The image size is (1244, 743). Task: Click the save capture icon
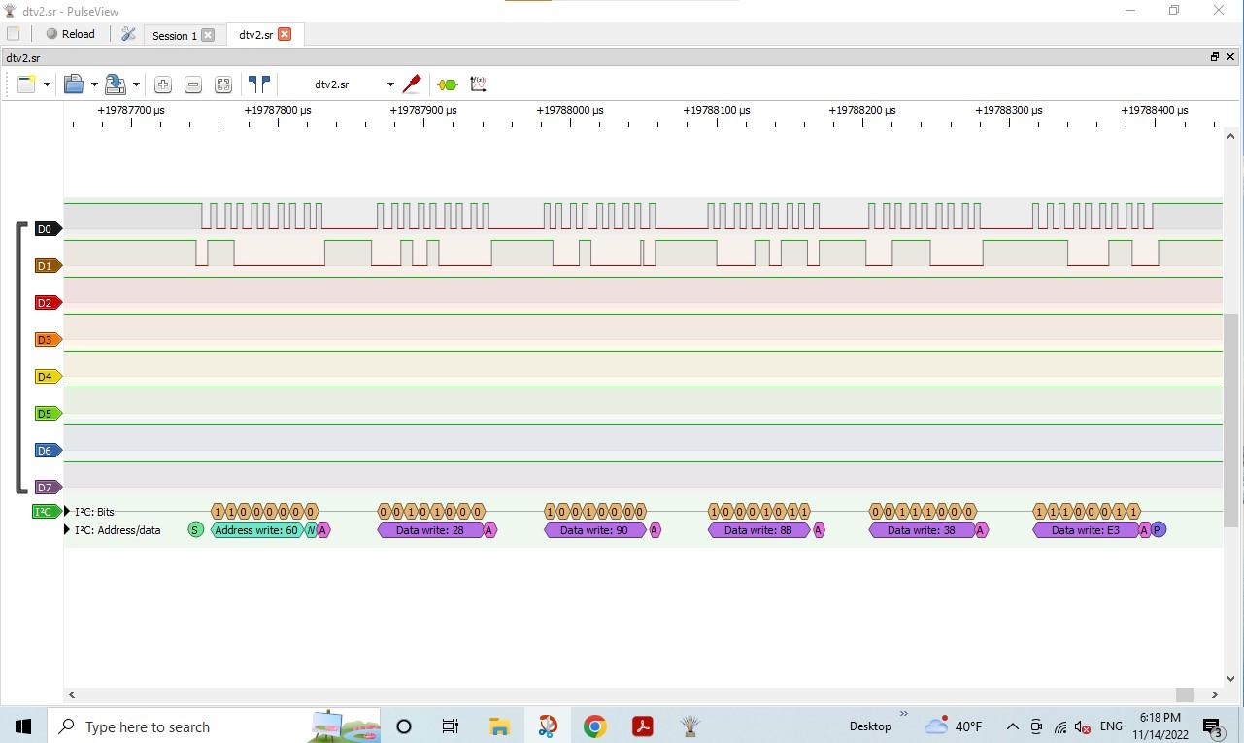pyautogui.click(x=116, y=84)
